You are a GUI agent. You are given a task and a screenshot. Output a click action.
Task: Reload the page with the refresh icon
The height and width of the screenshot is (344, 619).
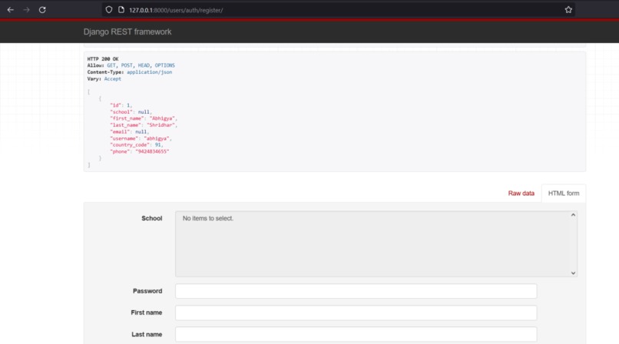coord(42,10)
